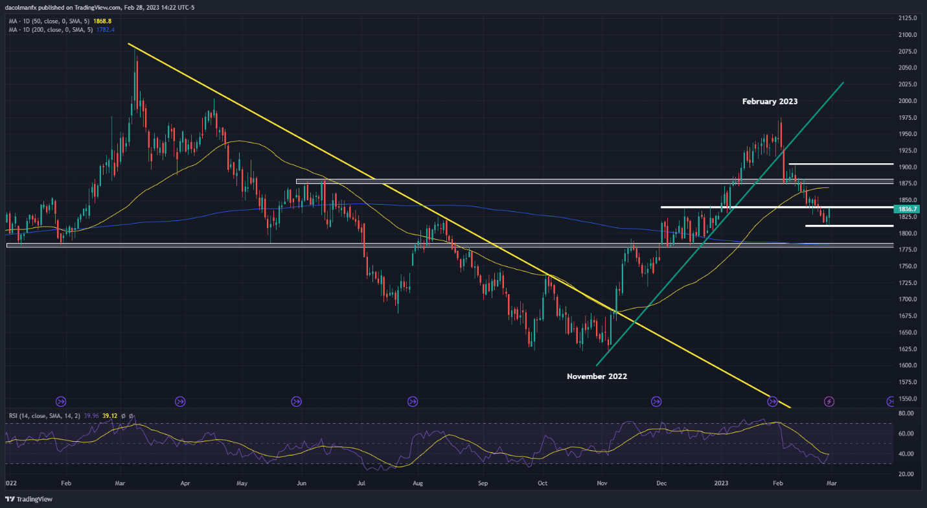Click the lightning bolt event icon near March
This screenshot has width=927, height=508.
[x=829, y=401]
